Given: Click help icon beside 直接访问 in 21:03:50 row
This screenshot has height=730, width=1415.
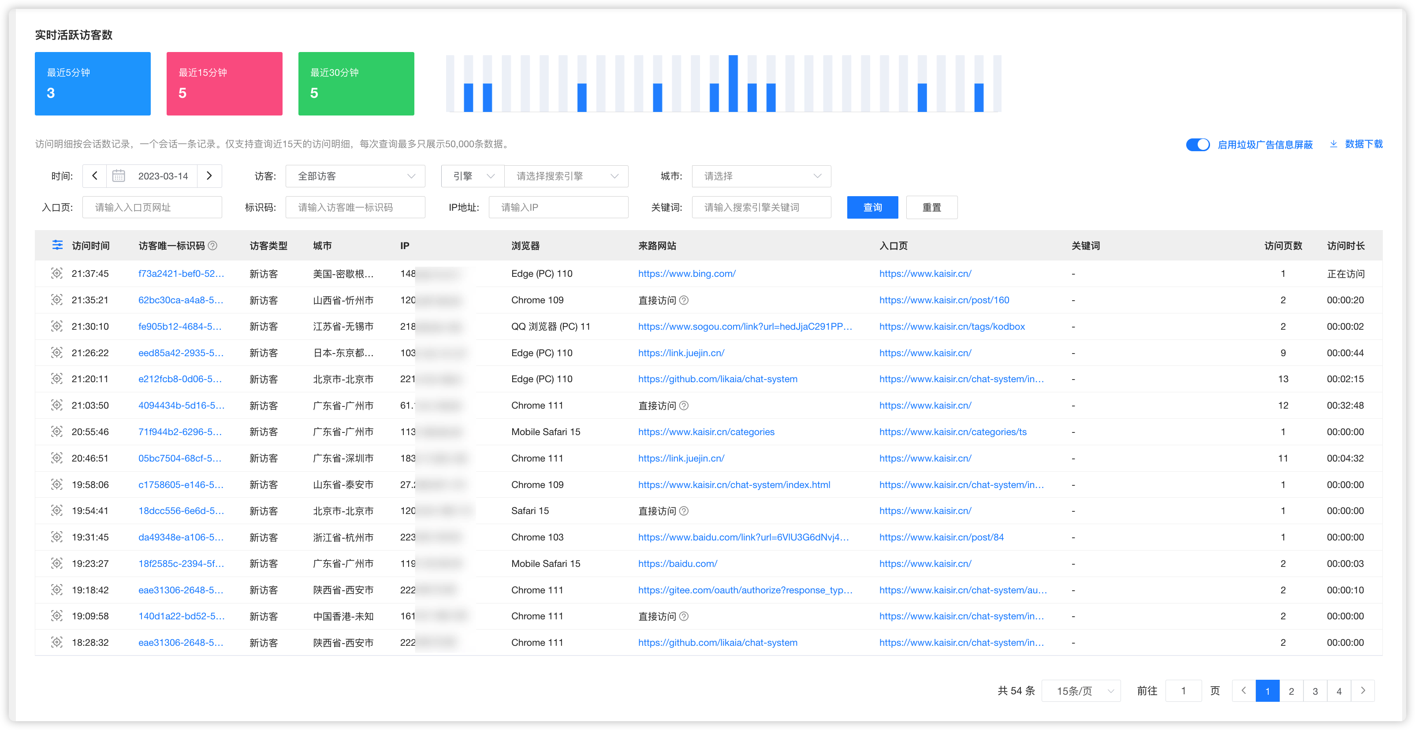Looking at the screenshot, I should click(x=684, y=406).
